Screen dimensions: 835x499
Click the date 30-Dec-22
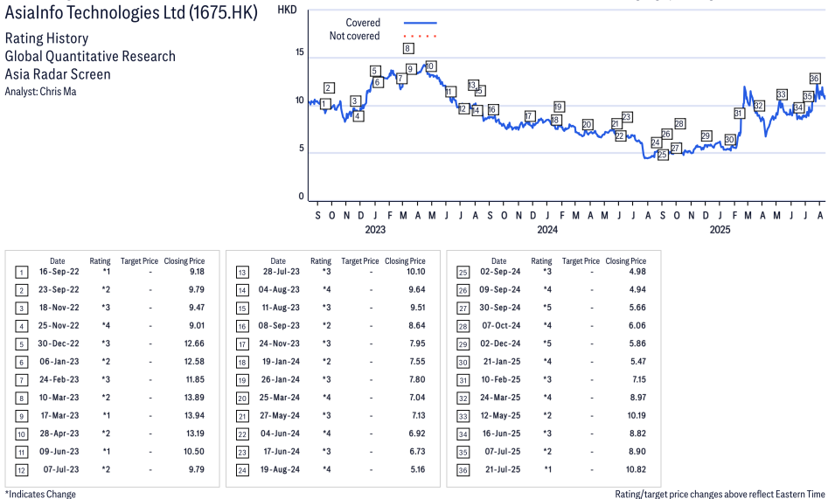pos(59,343)
